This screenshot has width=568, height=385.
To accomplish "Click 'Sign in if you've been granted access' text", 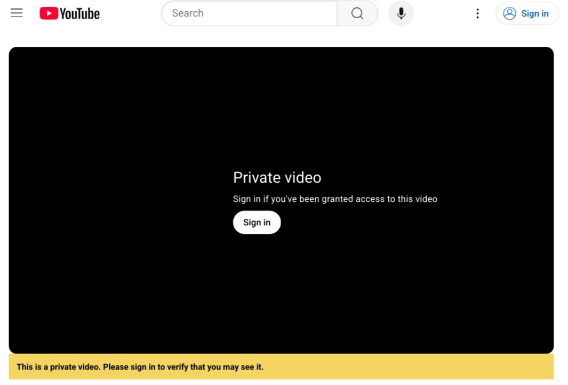I will pos(335,199).
